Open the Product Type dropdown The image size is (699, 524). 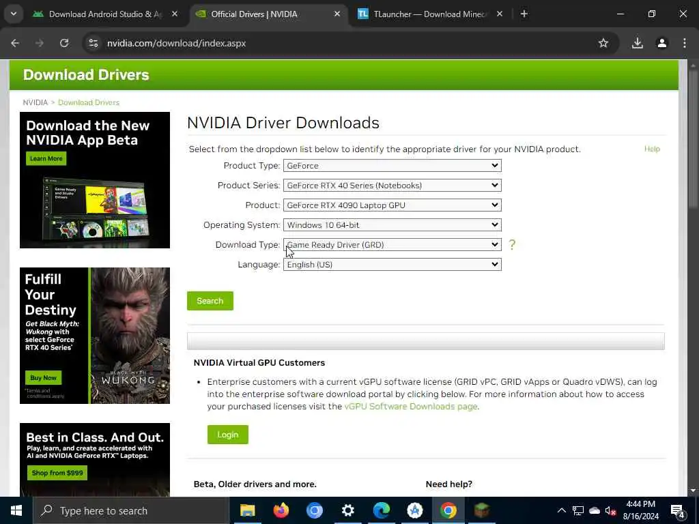click(x=393, y=166)
